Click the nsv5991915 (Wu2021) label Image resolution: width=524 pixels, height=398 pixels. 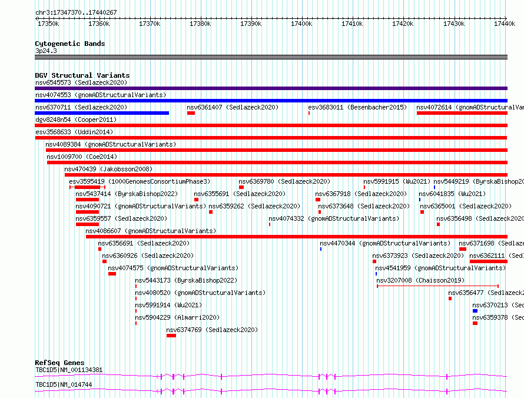(x=397, y=181)
